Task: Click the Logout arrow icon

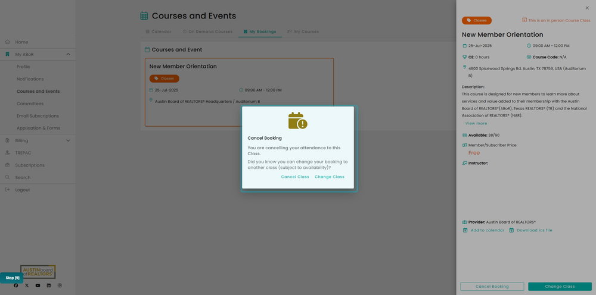Action: pos(7,190)
